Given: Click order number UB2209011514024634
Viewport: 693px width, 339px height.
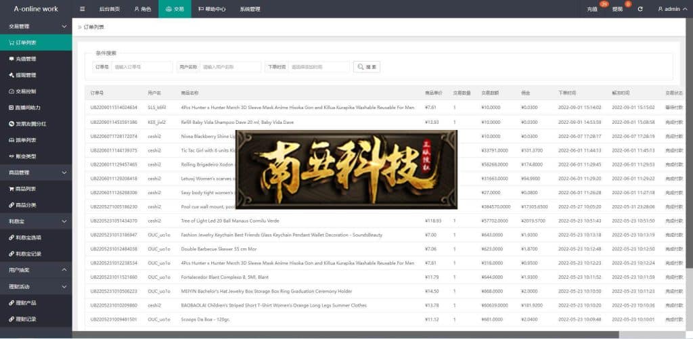Looking at the screenshot, I should [114, 108].
